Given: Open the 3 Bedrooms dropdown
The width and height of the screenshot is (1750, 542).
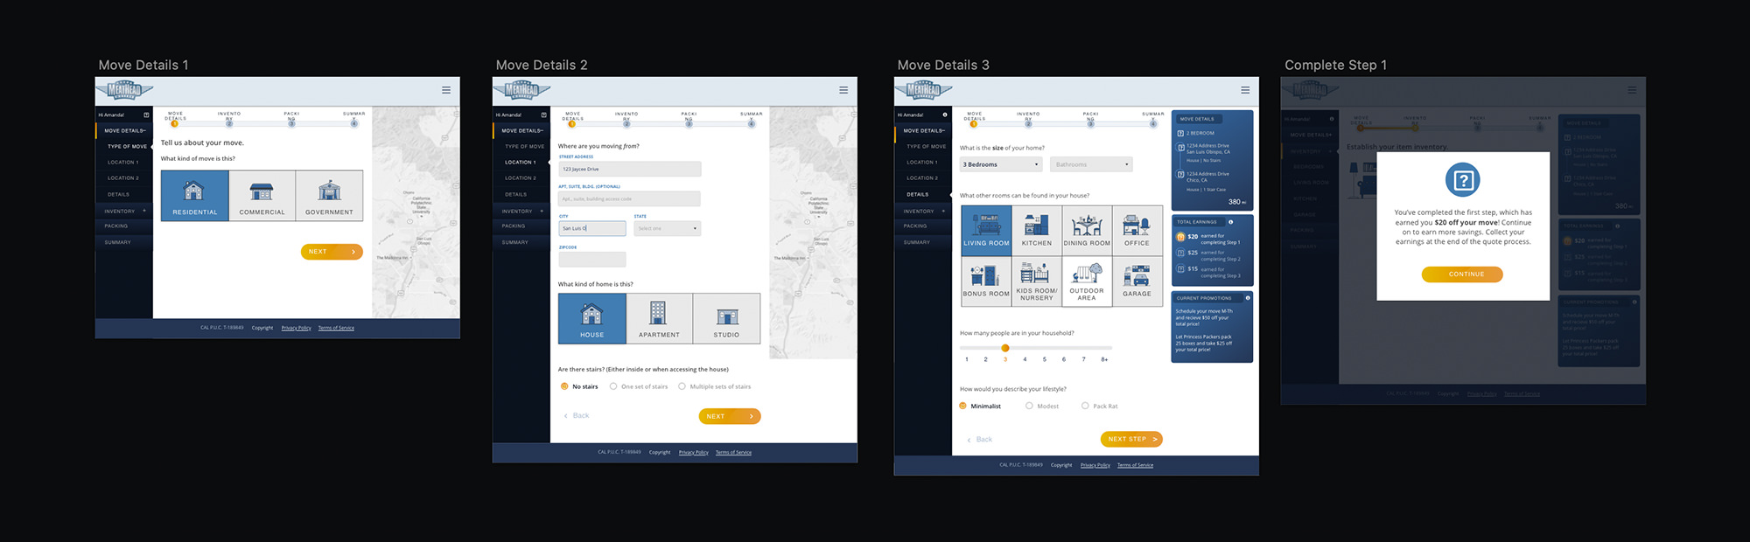Looking at the screenshot, I should click(x=1001, y=164).
